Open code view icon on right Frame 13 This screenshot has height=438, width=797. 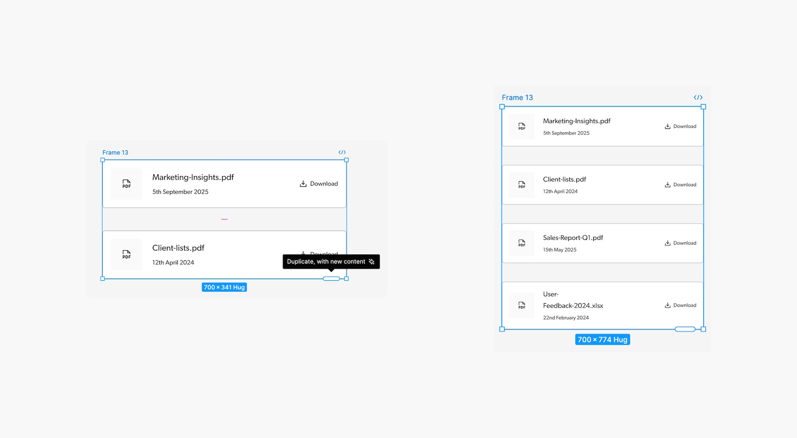pos(698,98)
